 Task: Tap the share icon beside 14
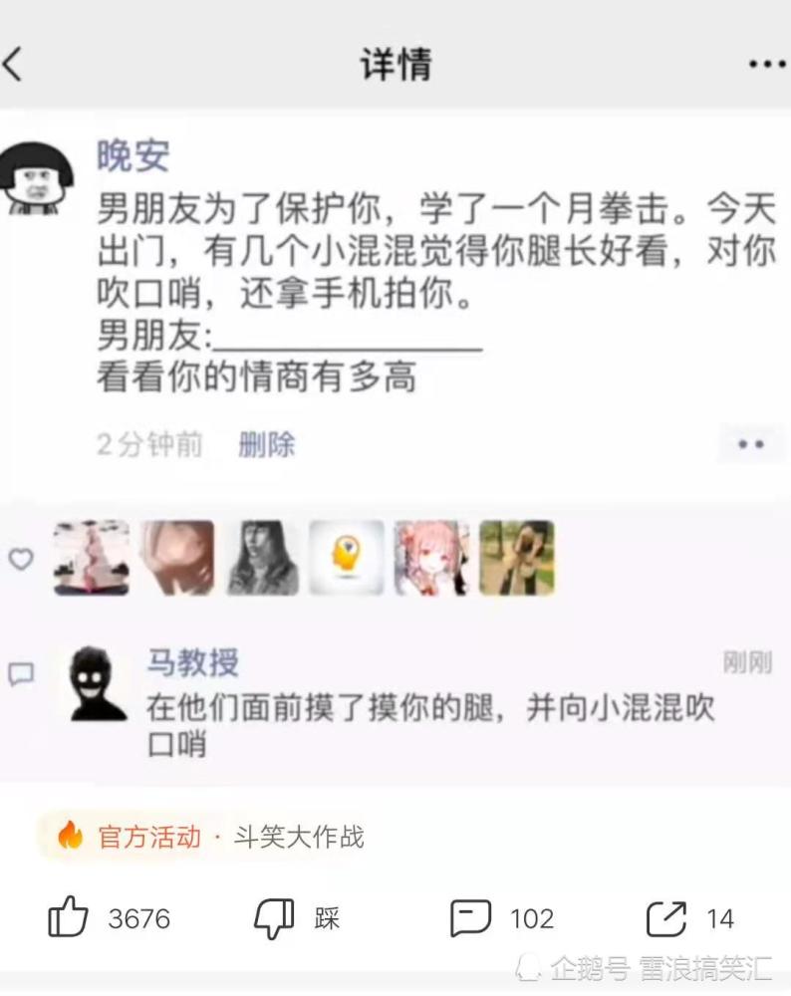pyautogui.click(x=665, y=918)
